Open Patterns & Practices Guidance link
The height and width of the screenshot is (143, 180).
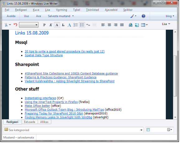61,77
